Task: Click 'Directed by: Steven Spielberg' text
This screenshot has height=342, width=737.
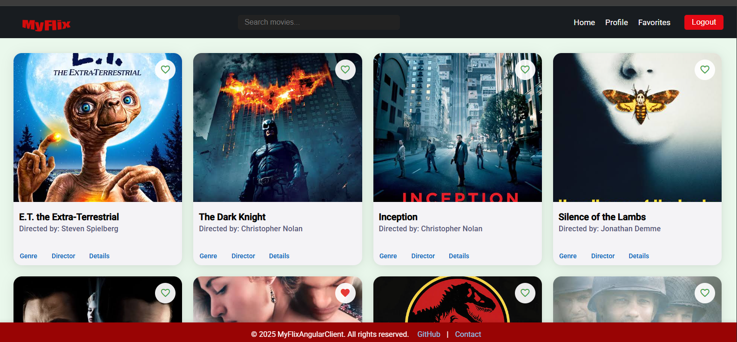Action: (69, 228)
